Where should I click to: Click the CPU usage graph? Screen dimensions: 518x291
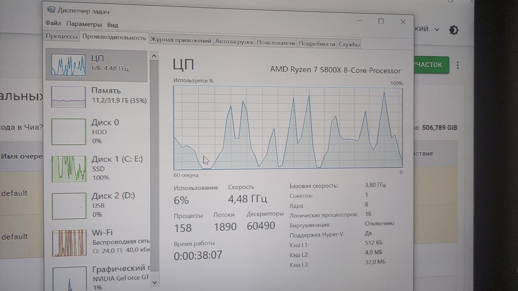[288, 128]
